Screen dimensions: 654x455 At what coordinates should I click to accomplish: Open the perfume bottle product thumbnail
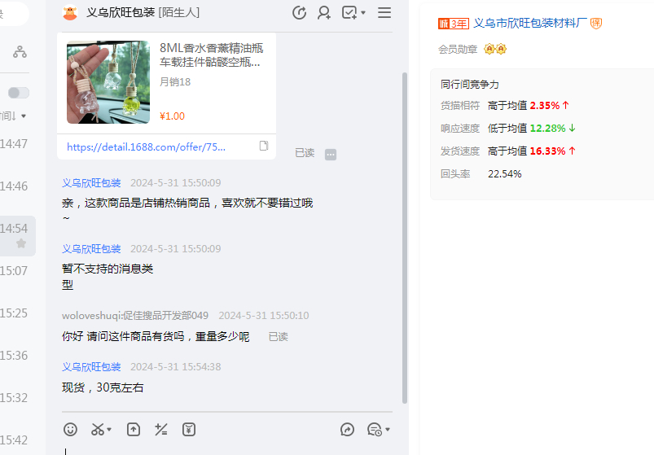(x=108, y=82)
